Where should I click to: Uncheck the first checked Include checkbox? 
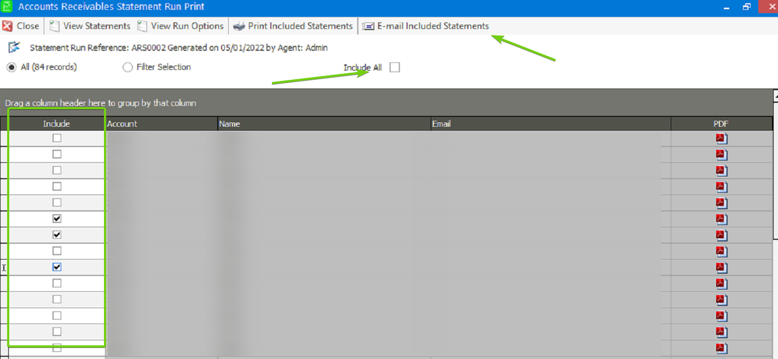[x=57, y=219]
